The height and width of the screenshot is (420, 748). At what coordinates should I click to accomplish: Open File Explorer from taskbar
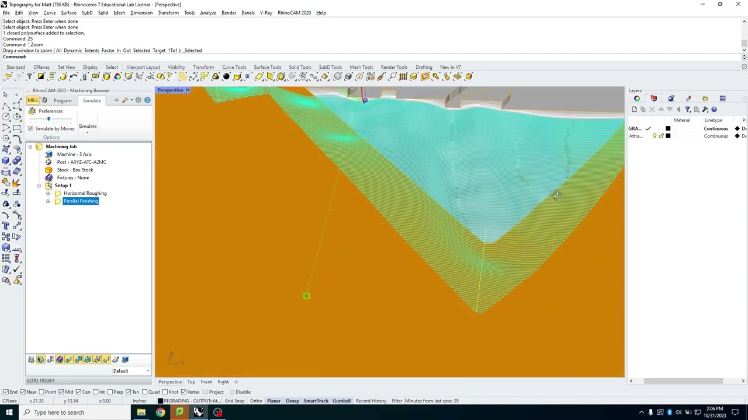coord(141,412)
